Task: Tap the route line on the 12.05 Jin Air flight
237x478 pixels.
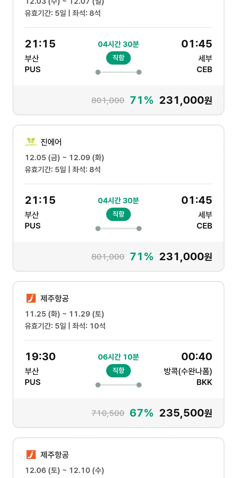Action: (118, 229)
